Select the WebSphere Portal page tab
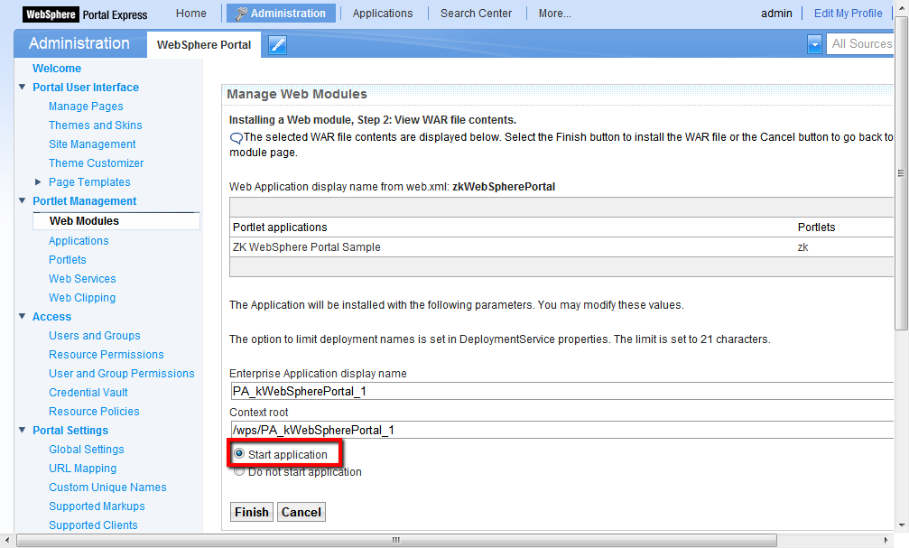This screenshot has height=548, width=909. tap(204, 44)
